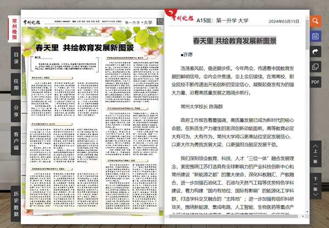The height and width of the screenshot is (228, 329).
Task: Click the red back arrow icon
Action: click(171, 12)
